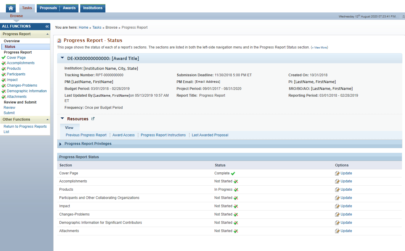Click the Products row update pencil icon
Viewport: 405px width, 251px height.
337,190
